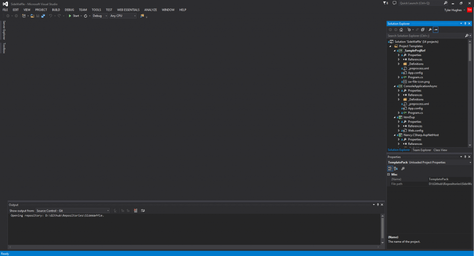Screen dimensions: 474x256
Task: Open the Any CPU platform dropdown
Action: click(x=123, y=16)
